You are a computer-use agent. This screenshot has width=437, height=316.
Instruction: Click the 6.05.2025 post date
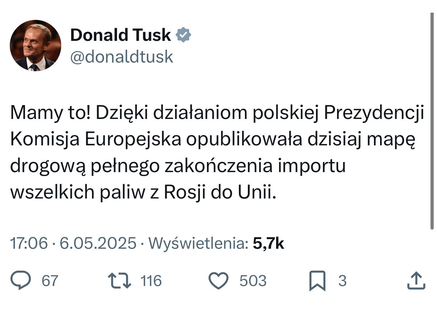point(98,243)
